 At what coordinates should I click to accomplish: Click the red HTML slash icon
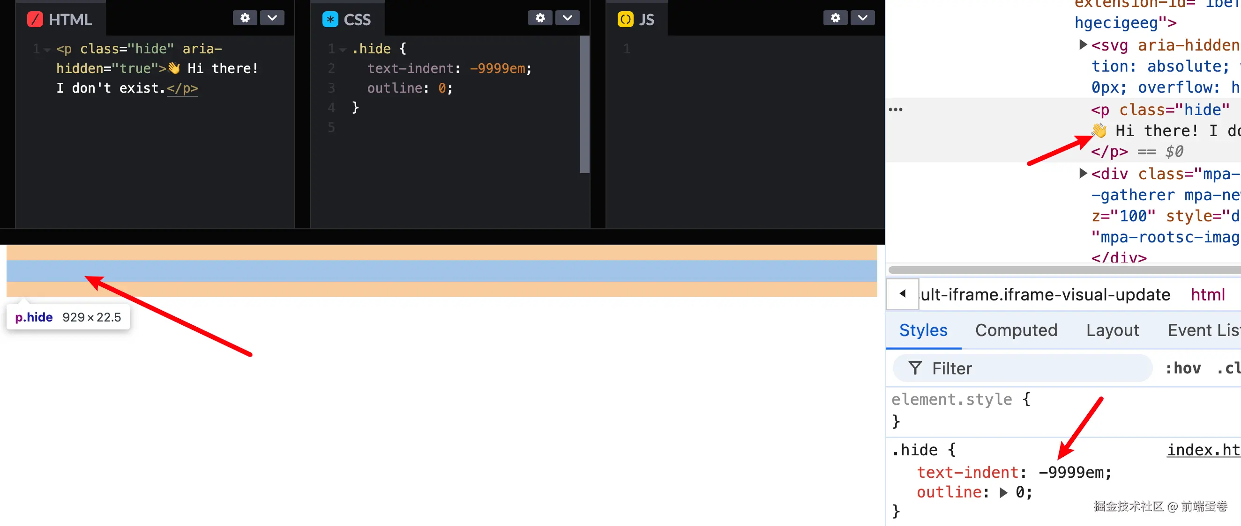click(35, 20)
